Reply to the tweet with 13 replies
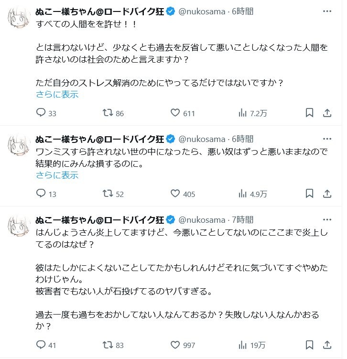347x359 pixels. point(41,194)
